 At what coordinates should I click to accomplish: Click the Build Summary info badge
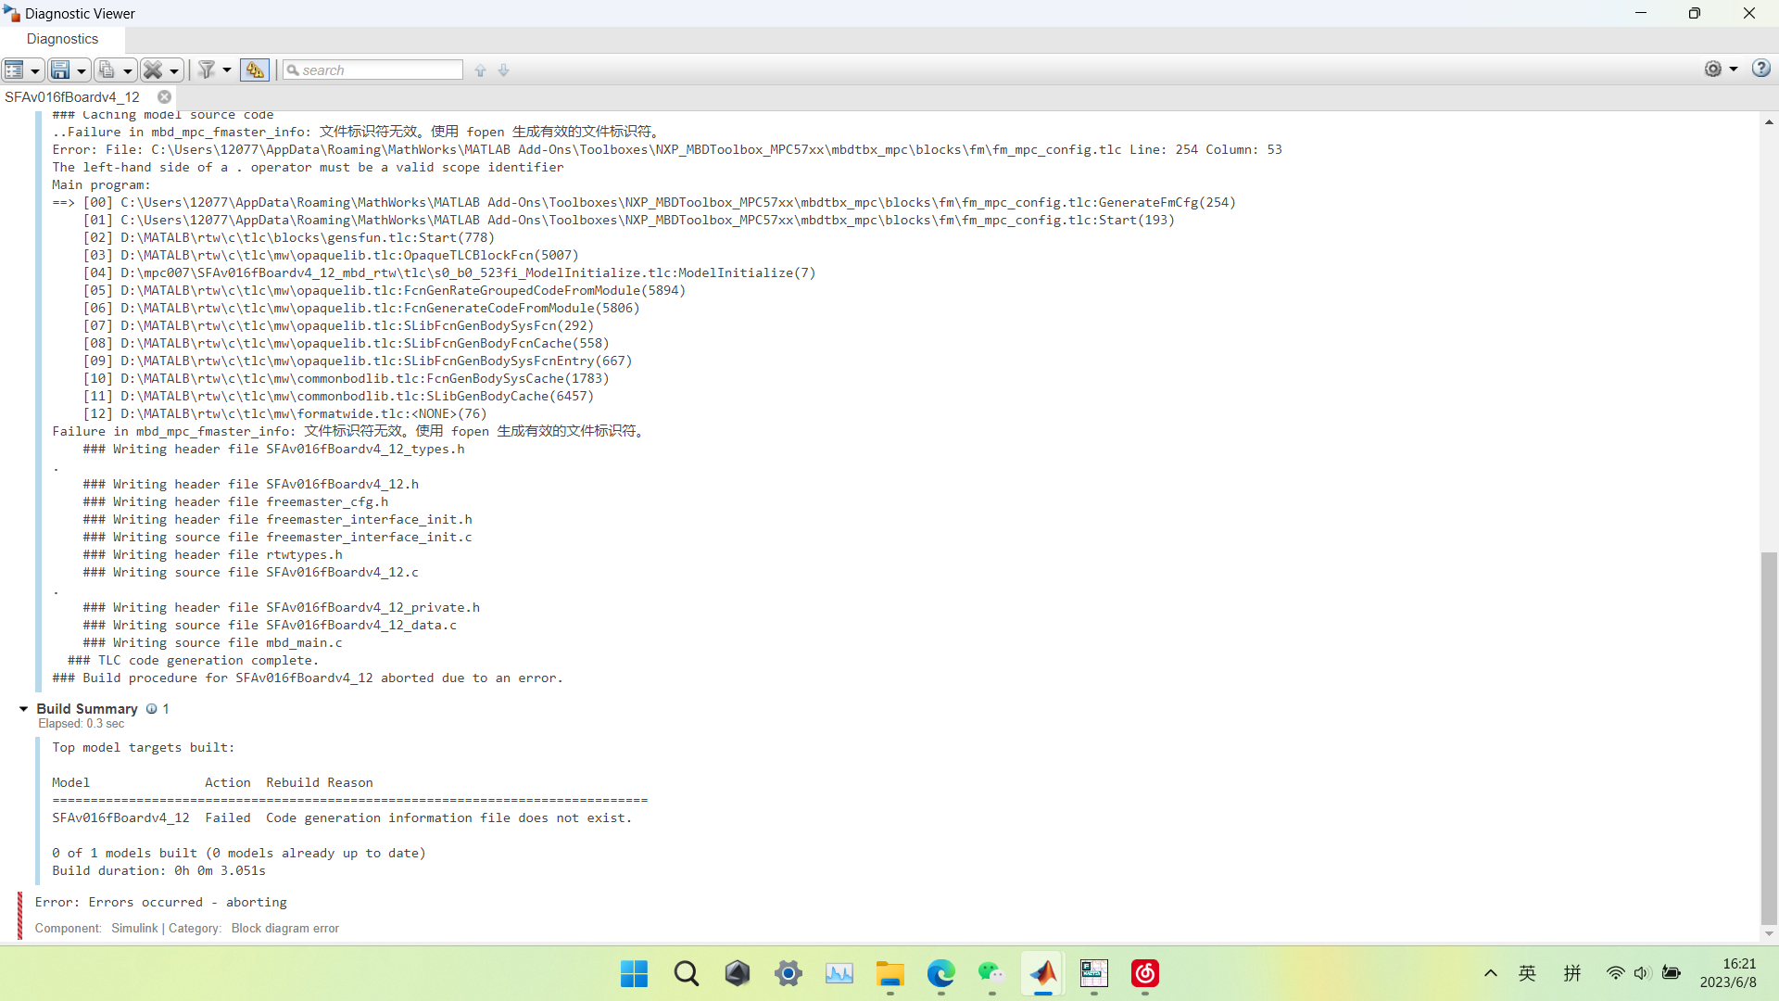[152, 709]
